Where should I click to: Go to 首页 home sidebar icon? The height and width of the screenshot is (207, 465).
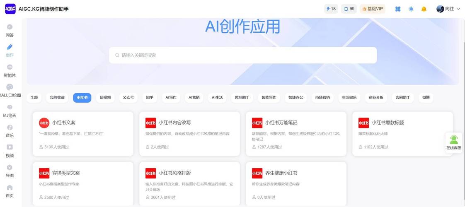point(10,188)
